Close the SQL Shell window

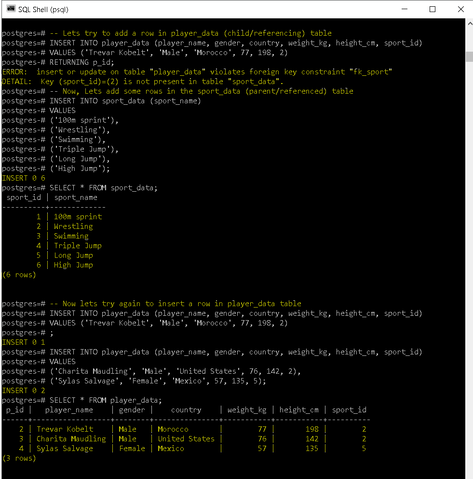click(460, 9)
